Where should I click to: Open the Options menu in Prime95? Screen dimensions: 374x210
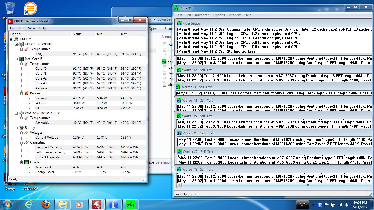coord(219,15)
